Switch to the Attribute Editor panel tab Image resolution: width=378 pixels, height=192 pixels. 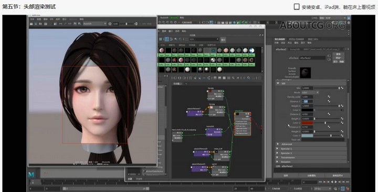280,39
